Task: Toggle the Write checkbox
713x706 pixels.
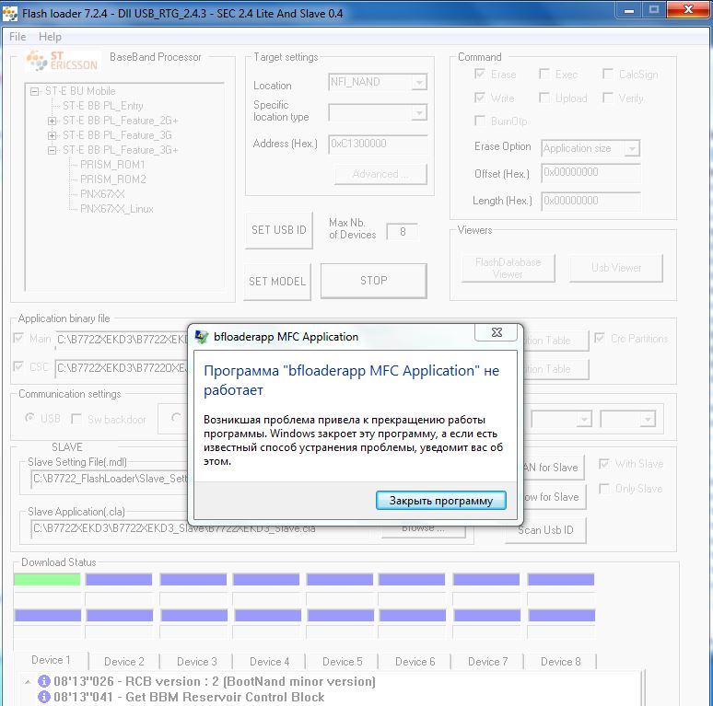Action: 479,98
